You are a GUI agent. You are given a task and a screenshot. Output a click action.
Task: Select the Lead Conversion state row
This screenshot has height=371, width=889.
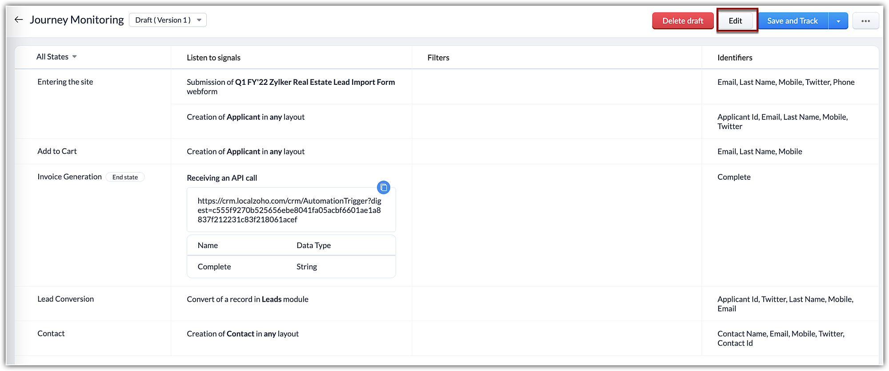pyautogui.click(x=65, y=299)
